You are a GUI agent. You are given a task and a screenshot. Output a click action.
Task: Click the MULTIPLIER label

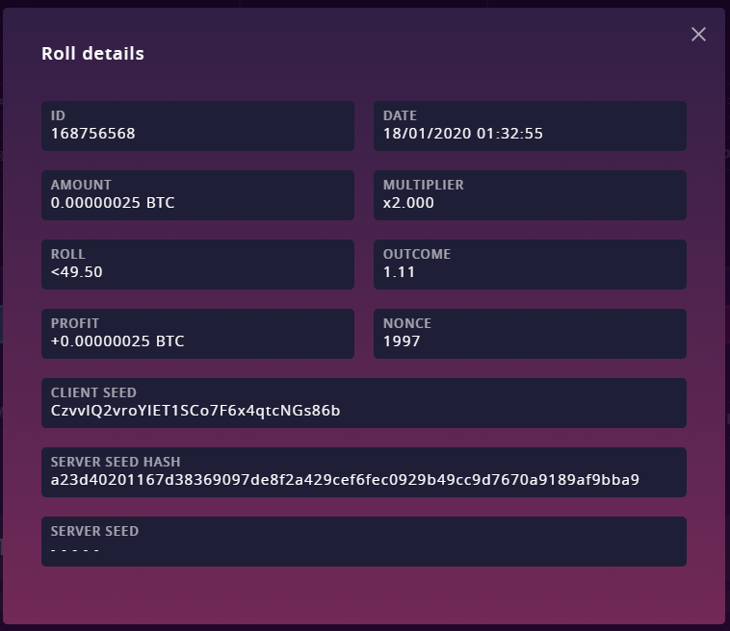coord(424,185)
